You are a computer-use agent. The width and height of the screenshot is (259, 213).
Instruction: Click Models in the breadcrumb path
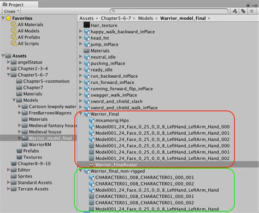(145, 18)
